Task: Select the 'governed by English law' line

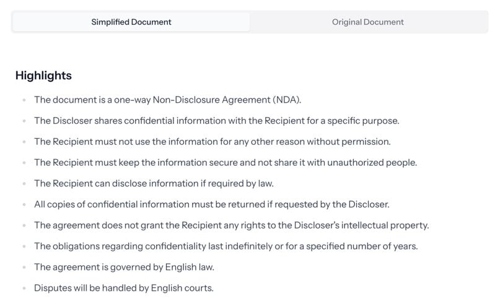Action: pos(124,267)
